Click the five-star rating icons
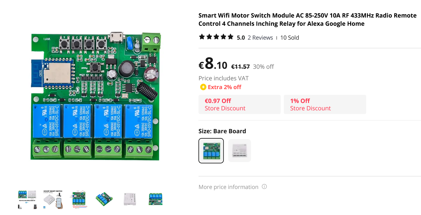This screenshot has height=215, width=421. pyautogui.click(x=216, y=37)
